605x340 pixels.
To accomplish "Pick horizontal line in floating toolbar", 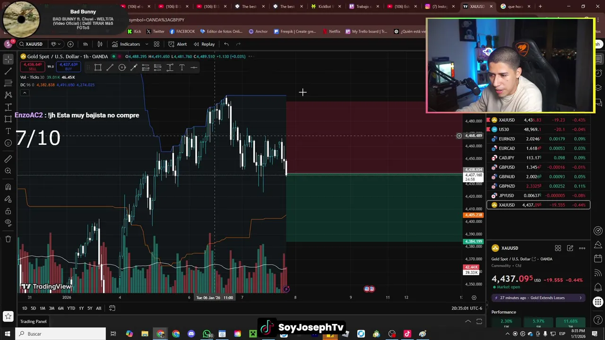I will (x=194, y=68).
